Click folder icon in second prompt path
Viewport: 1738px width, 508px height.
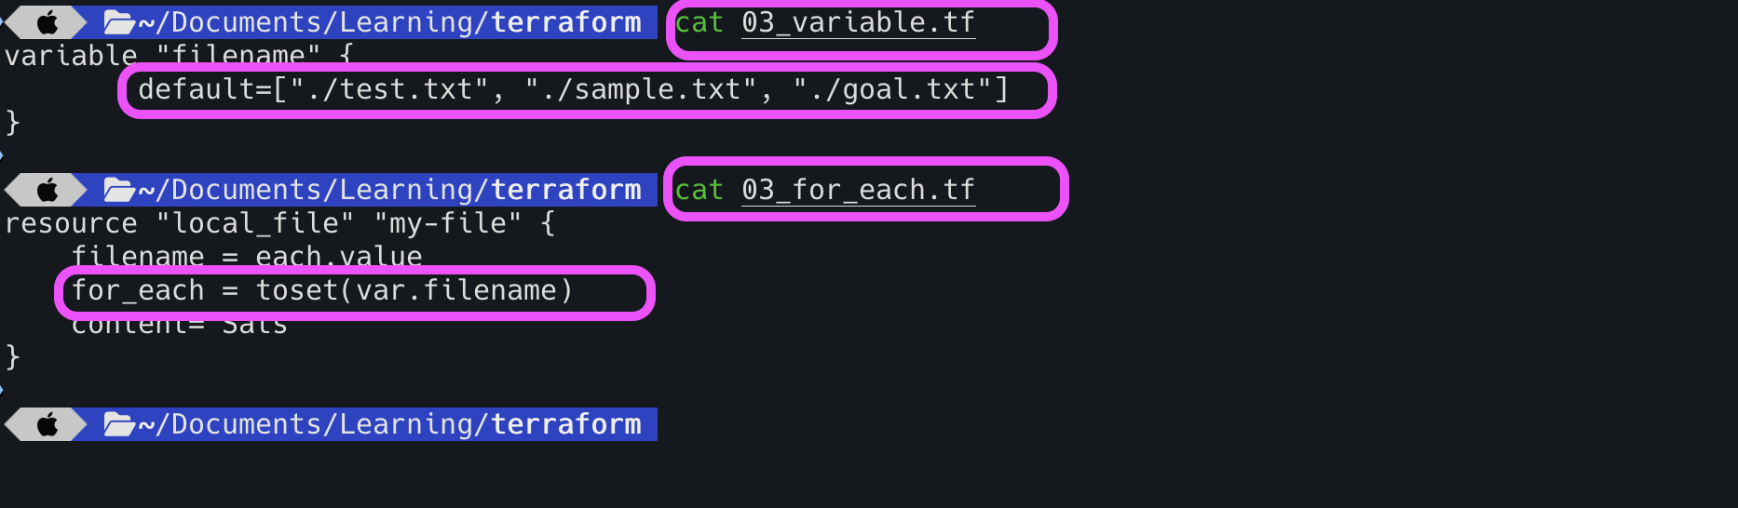click(x=119, y=190)
